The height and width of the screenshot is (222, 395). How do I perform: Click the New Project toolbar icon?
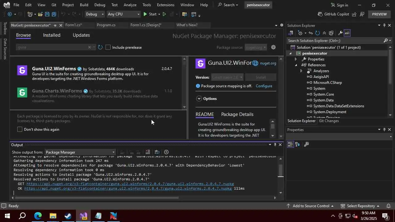pos(30,14)
